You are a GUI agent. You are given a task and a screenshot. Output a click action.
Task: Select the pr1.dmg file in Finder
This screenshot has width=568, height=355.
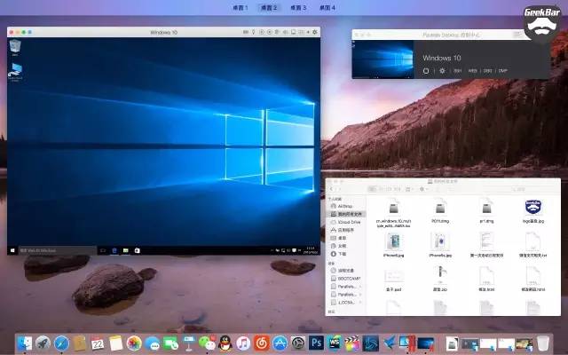486,211
